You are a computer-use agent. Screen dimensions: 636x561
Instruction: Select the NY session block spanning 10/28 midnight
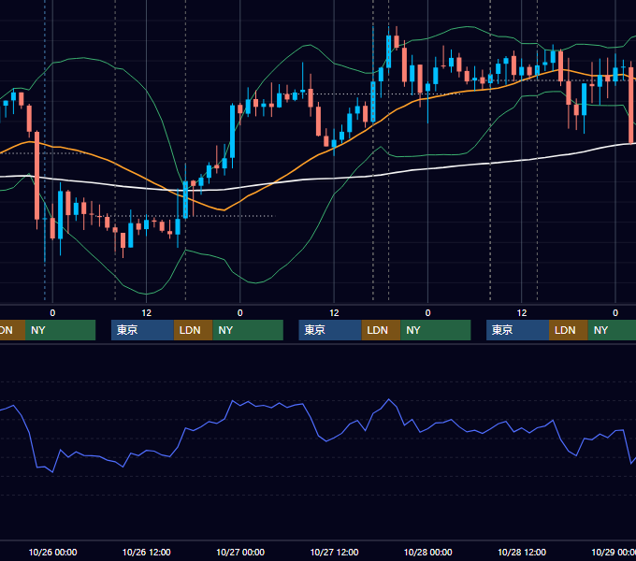coord(435,330)
